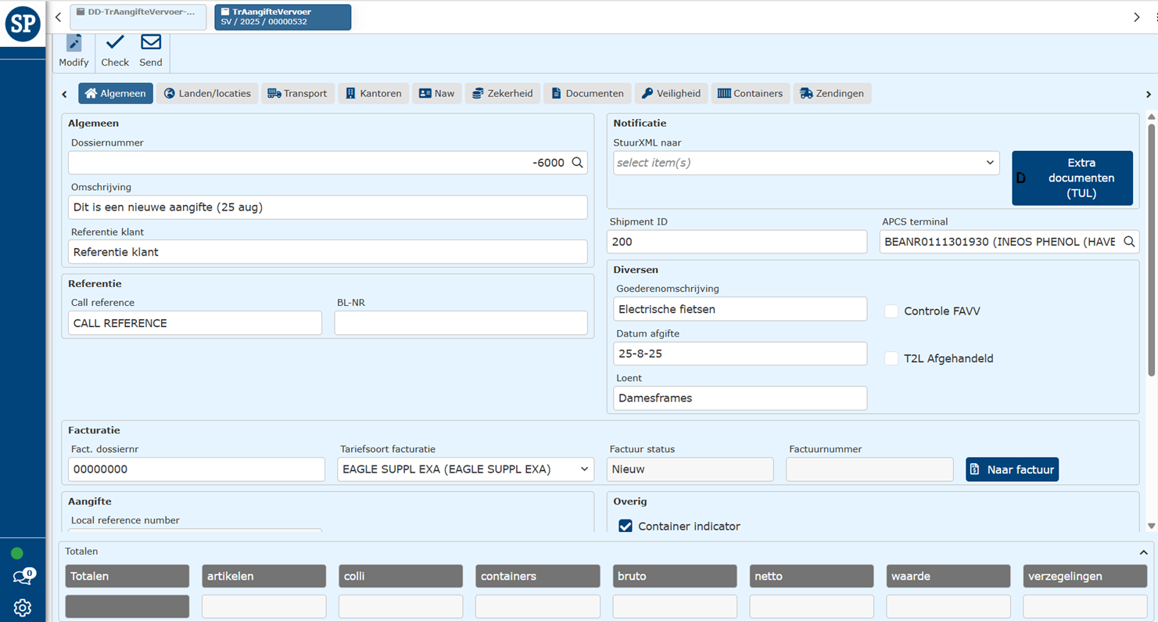Open the Landen/locaties tab
Image resolution: width=1158 pixels, height=622 pixels.
click(207, 93)
